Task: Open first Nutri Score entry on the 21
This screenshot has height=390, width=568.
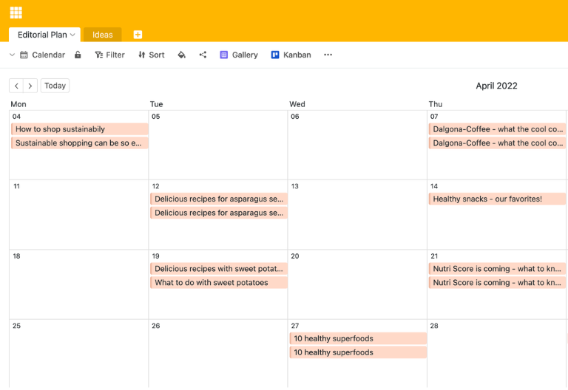Action: (x=497, y=269)
